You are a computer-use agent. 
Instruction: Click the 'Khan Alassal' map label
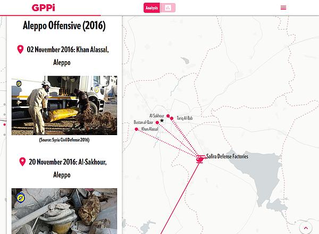tap(150, 129)
